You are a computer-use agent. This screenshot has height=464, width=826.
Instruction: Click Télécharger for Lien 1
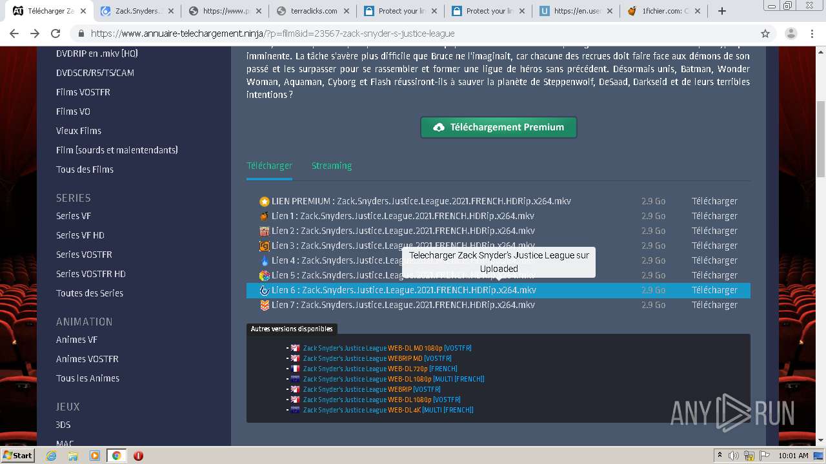[714, 216]
